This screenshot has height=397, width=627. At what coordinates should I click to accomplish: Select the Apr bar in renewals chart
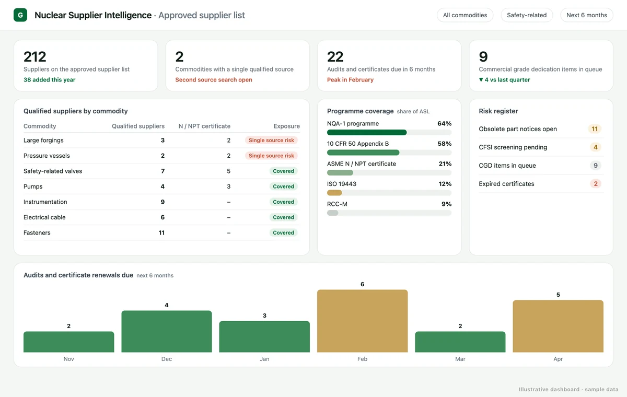coord(558,326)
